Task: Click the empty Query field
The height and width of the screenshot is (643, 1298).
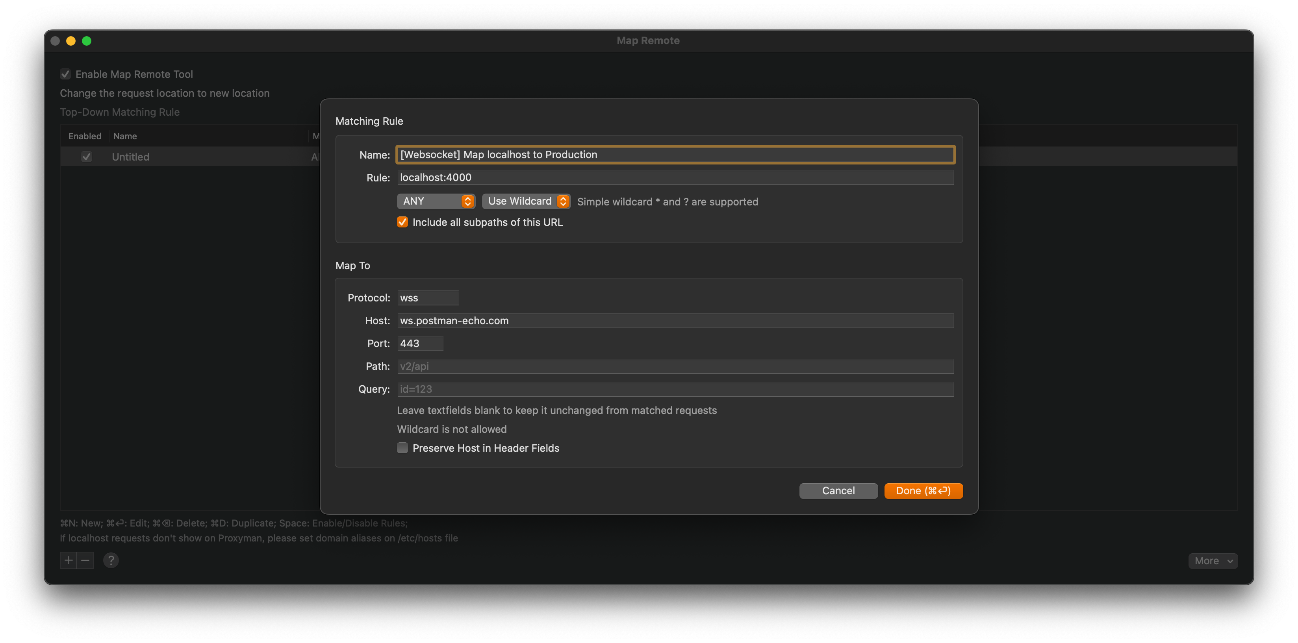Action: click(x=675, y=389)
